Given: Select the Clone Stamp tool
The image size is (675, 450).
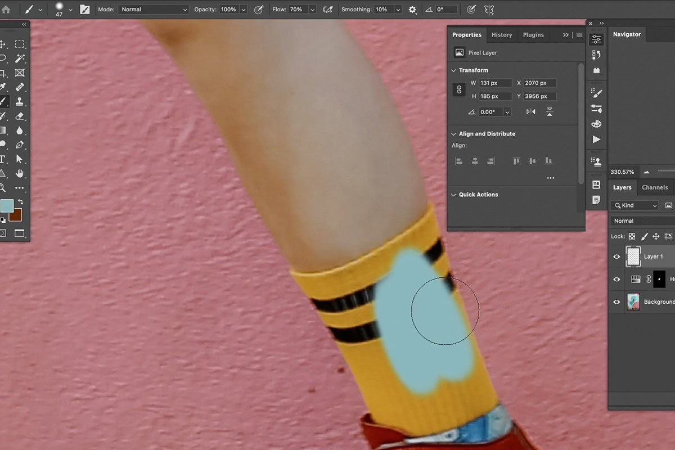Looking at the screenshot, I should (20, 102).
